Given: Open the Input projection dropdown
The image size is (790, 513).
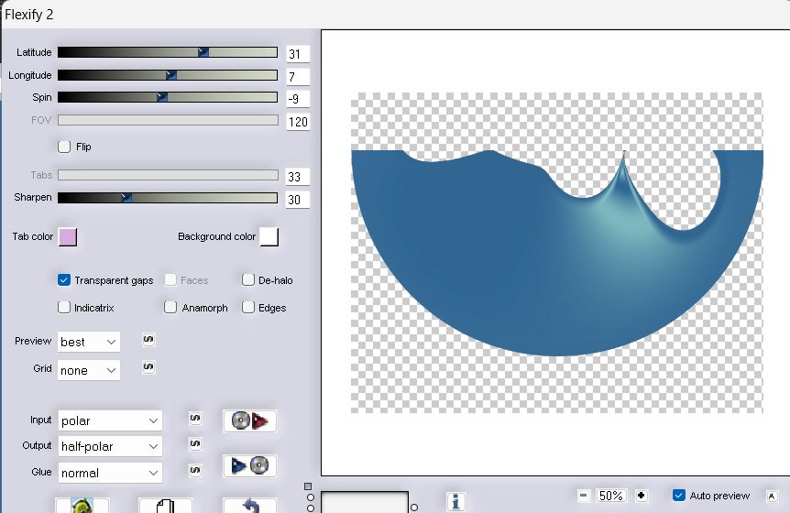Looking at the screenshot, I should [109, 420].
